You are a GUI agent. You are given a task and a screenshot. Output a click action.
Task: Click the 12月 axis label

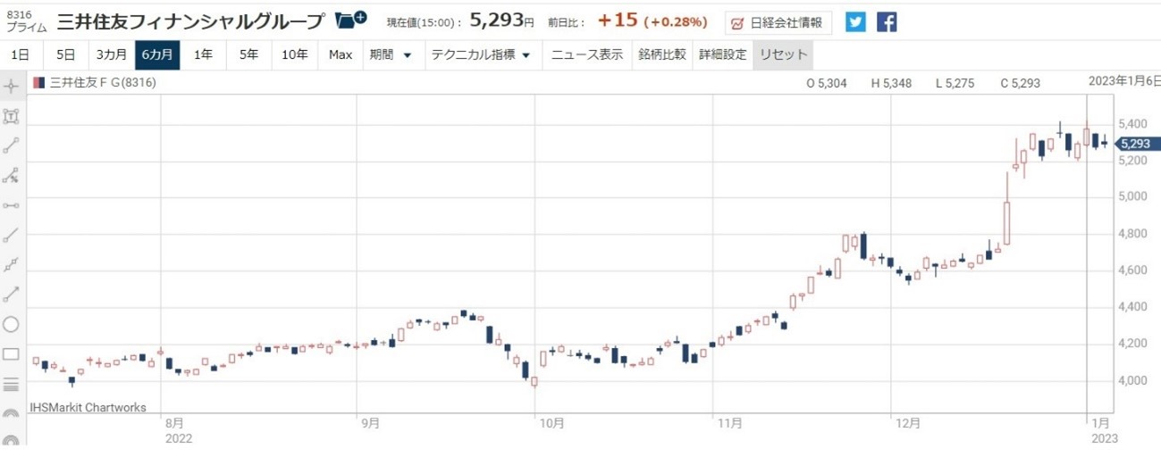coord(908,424)
